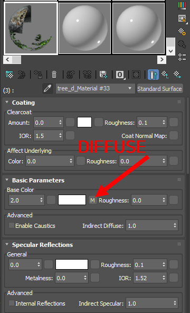Click the Base Color M map button

[x=92, y=200]
